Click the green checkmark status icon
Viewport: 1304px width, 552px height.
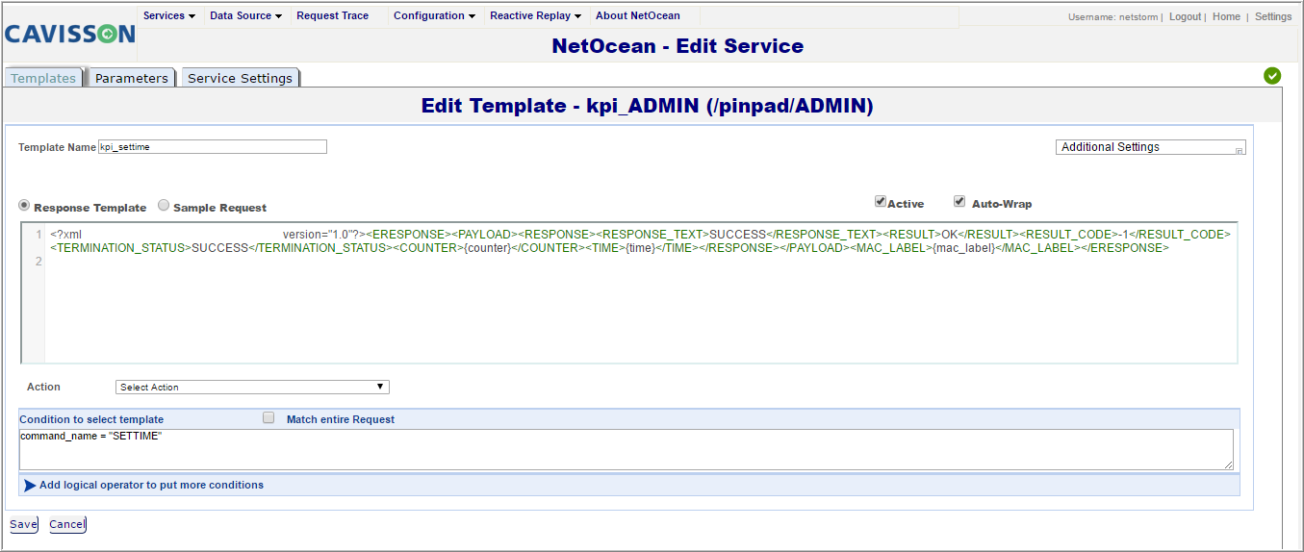(x=1272, y=76)
